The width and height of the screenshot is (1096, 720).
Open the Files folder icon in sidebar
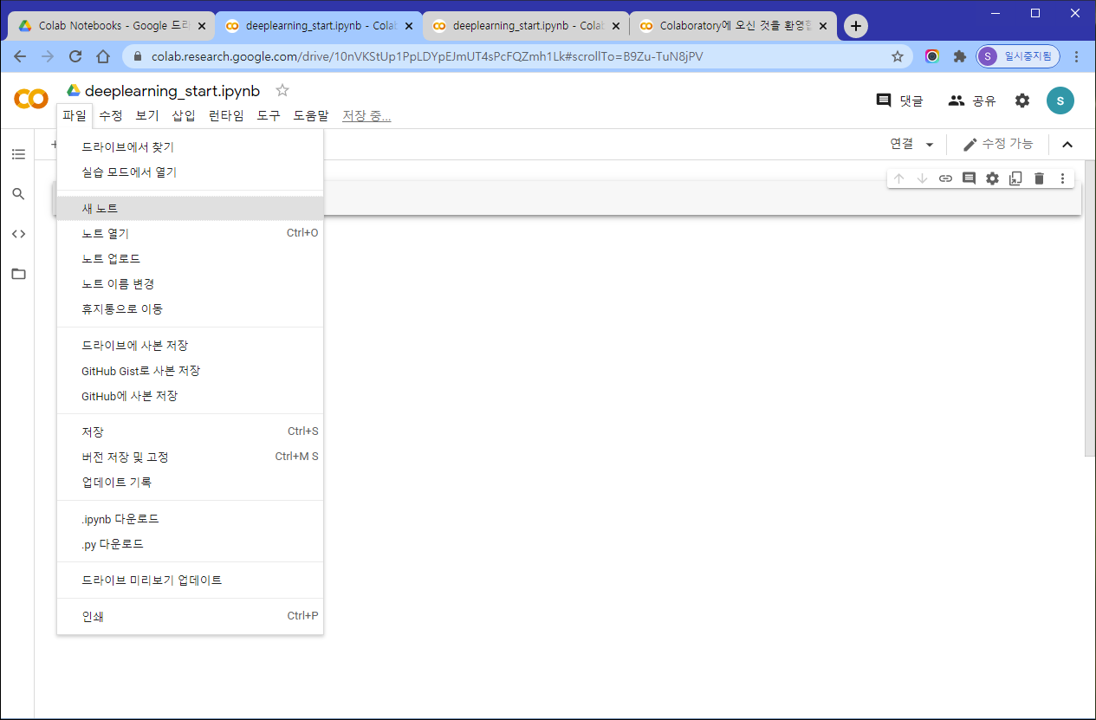tap(18, 274)
